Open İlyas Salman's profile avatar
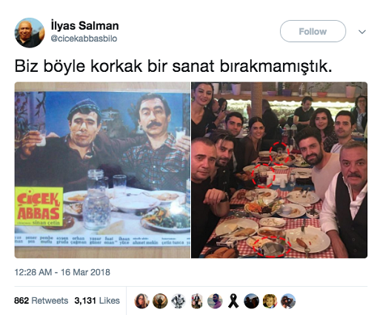Image resolution: width=377 pixels, height=315 pixels. tap(30, 33)
